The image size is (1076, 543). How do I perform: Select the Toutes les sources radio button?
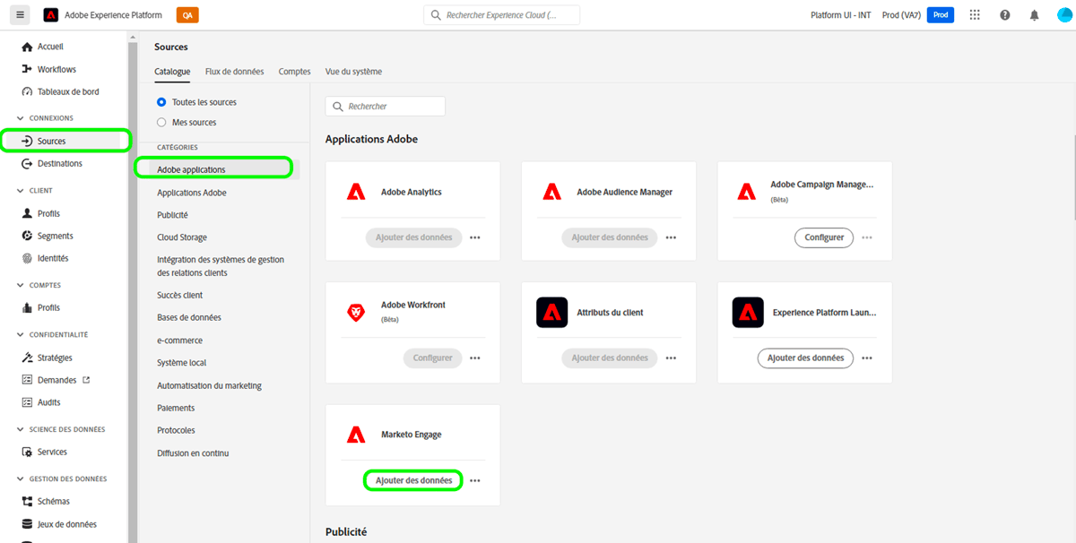click(x=162, y=101)
